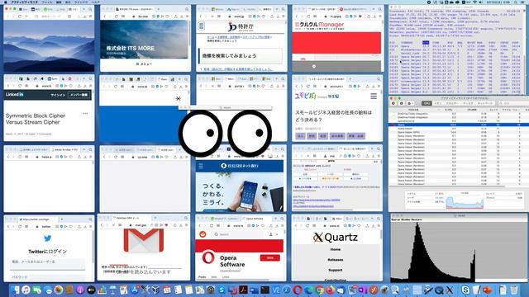This screenshot has height=297, width=529.
Task: Click サインイン on the LinkedIn window
Action: pos(58,95)
